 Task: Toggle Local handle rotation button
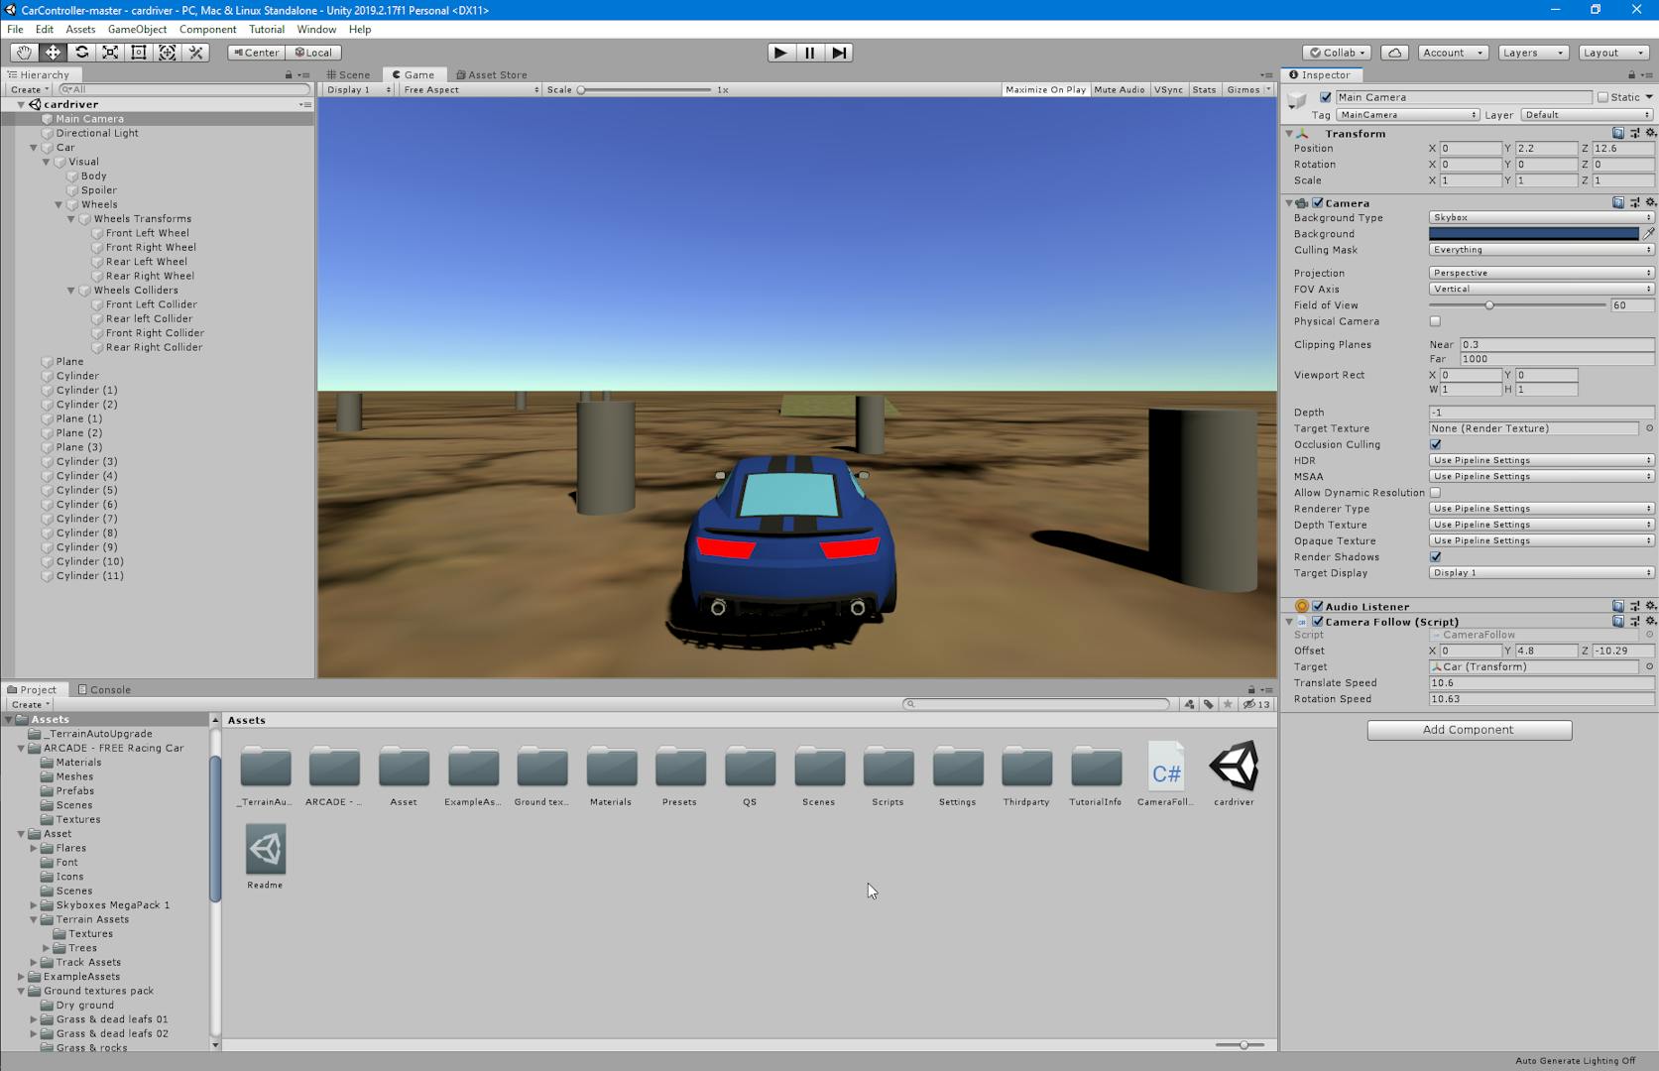point(313,53)
